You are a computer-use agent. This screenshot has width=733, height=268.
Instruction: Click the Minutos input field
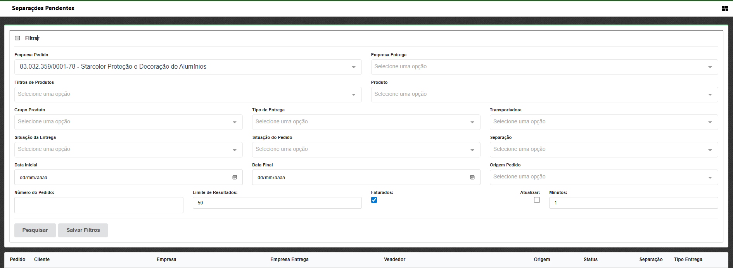point(633,203)
